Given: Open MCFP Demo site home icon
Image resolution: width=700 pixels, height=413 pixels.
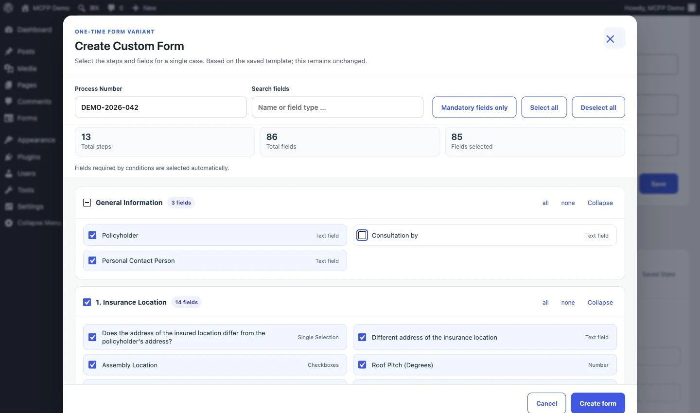Looking at the screenshot, I should pos(25,8).
